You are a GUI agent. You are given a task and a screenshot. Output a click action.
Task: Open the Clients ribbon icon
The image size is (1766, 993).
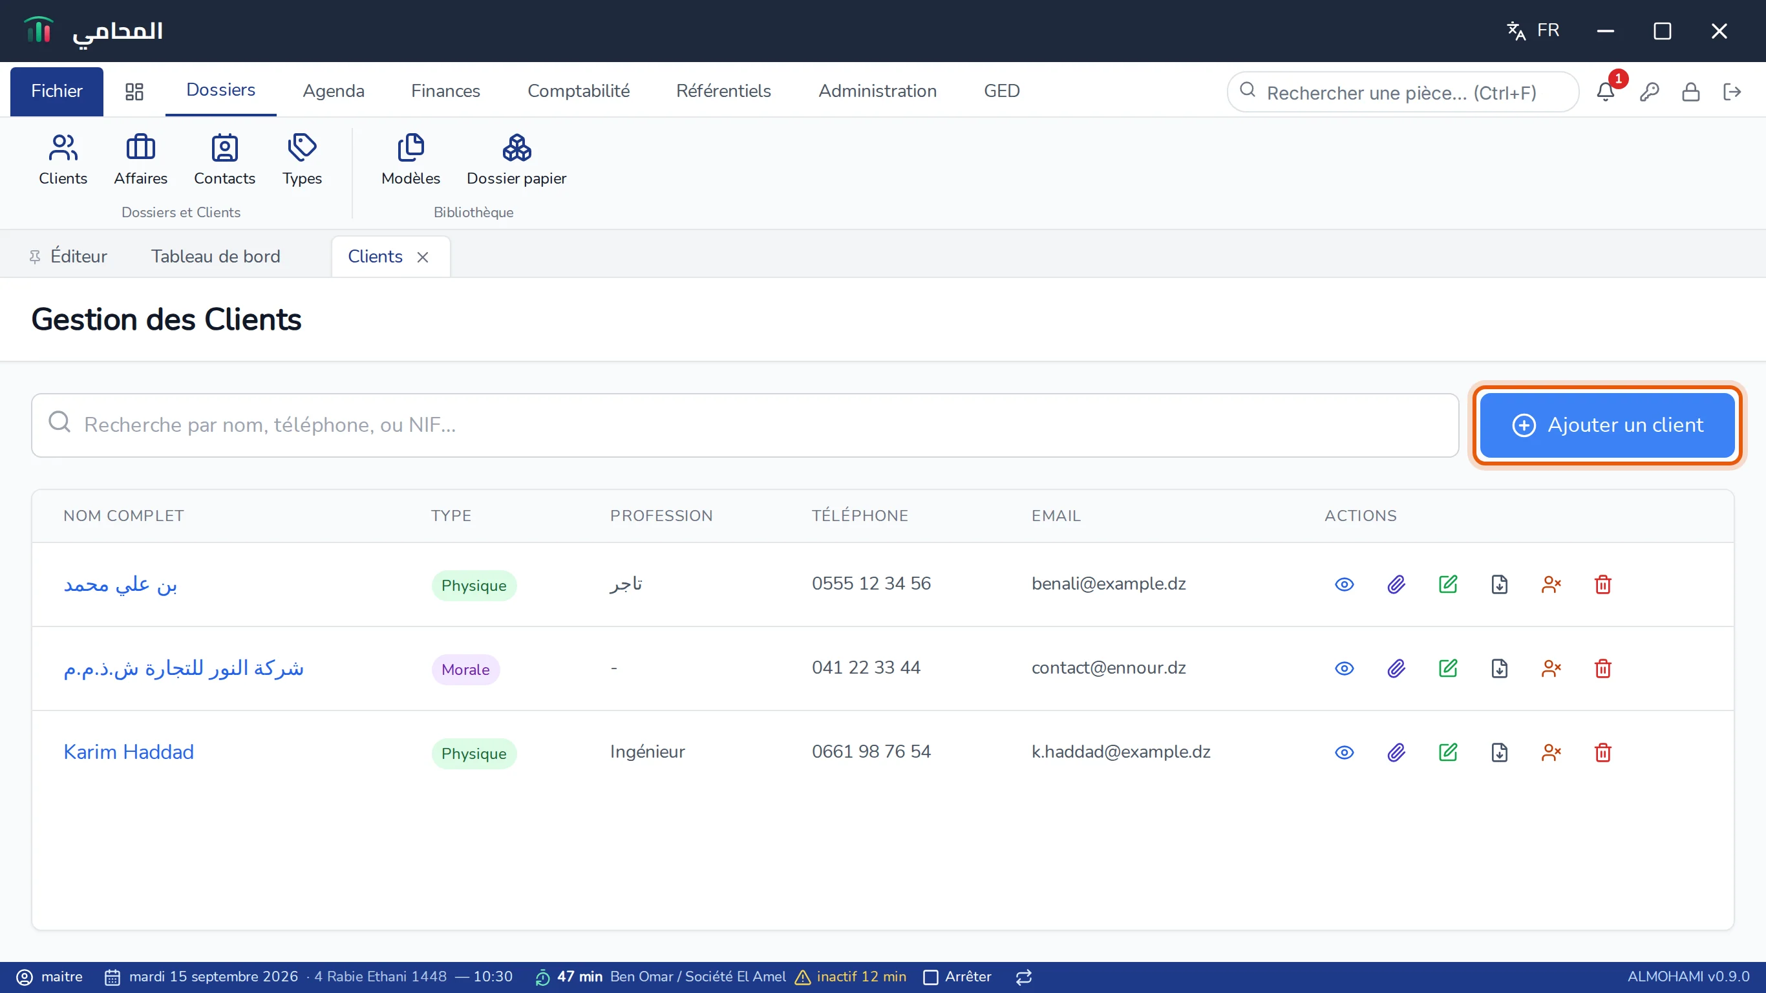pyautogui.click(x=63, y=160)
